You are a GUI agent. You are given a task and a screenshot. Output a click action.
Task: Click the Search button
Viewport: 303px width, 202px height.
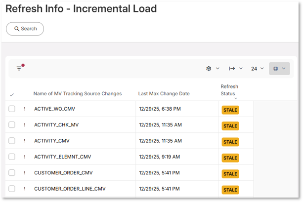click(x=25, y=29)
